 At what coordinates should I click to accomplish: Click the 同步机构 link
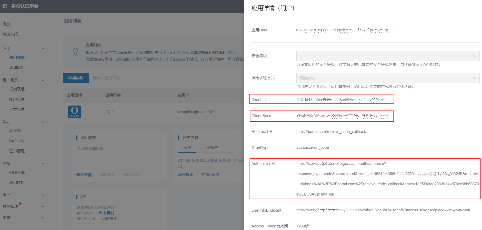[x=186, y=175]
